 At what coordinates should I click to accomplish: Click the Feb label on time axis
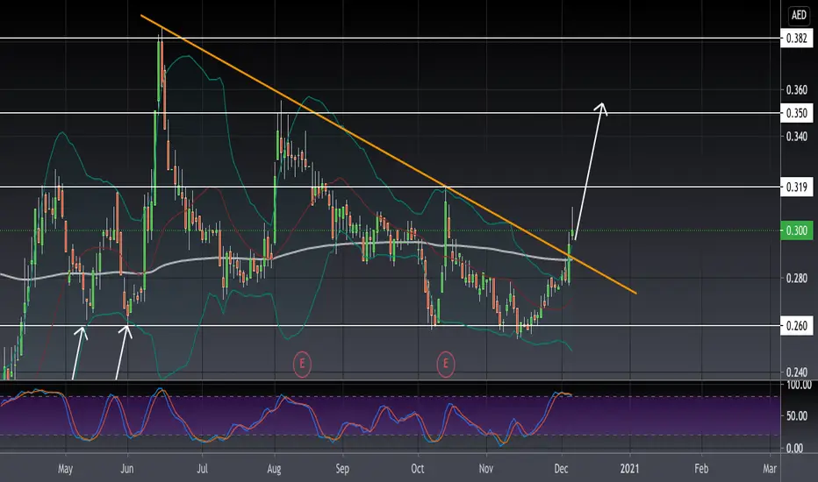[701, 469]
